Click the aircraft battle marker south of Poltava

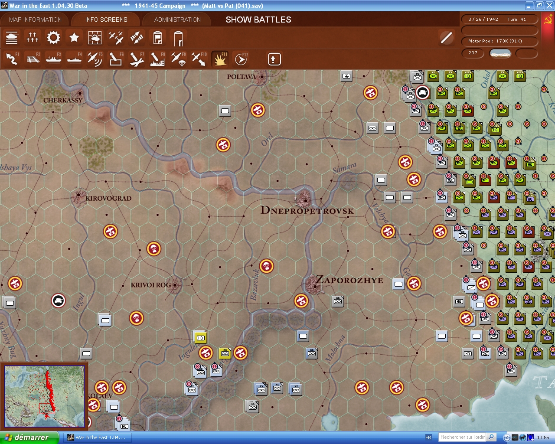coord(258,110)
